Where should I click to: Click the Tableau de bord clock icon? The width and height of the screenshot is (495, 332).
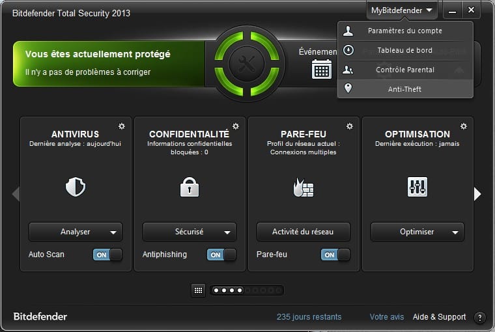tap(348, 50)
